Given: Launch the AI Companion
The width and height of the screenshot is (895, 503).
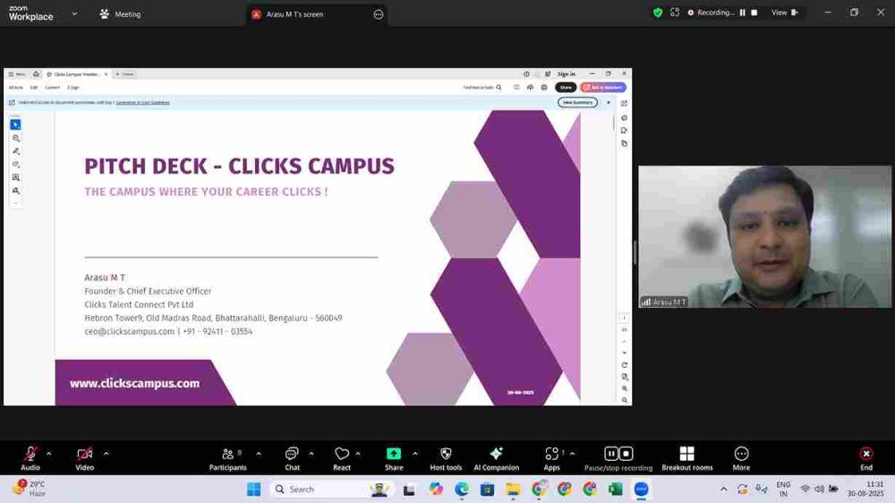Looking at the screenshot, I should click(x=496, y=457).
